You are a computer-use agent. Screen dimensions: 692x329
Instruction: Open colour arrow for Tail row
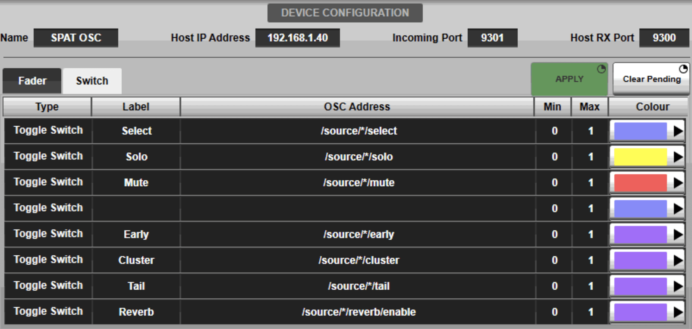tap(678, 286)
